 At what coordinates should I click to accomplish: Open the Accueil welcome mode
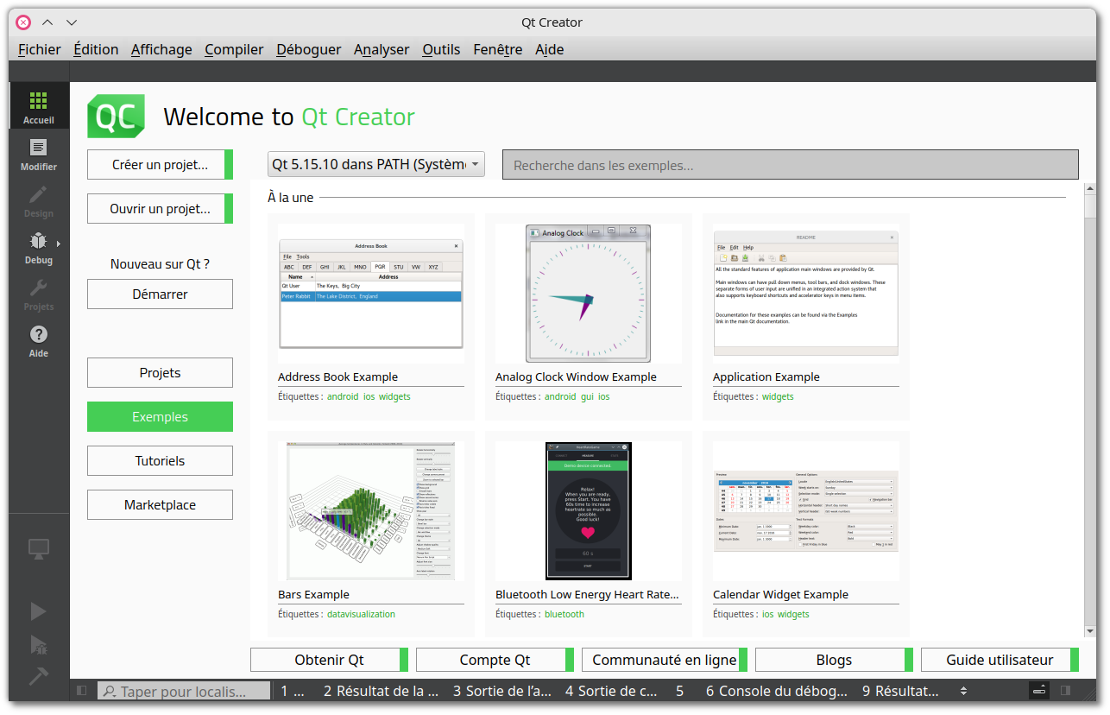tap(39, 106)
